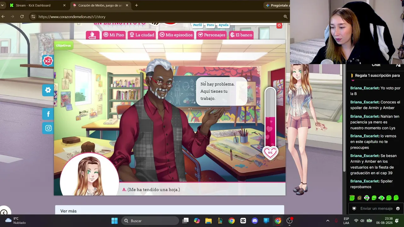The width and height of the screenshot is (404, 227).
Task: Select the last green quick emote
Action: [396, 198]
